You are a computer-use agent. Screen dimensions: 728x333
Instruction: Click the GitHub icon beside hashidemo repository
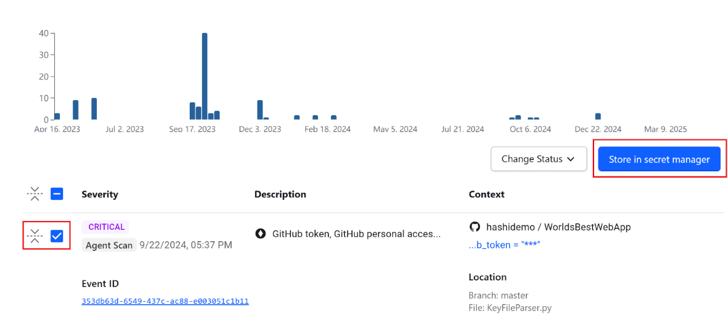[x=474, y=227]
